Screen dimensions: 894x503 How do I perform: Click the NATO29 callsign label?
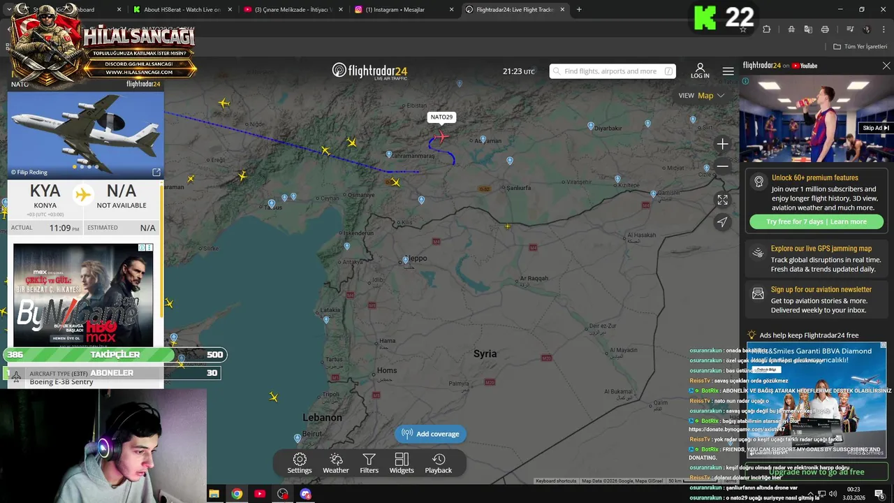(441, 117)
